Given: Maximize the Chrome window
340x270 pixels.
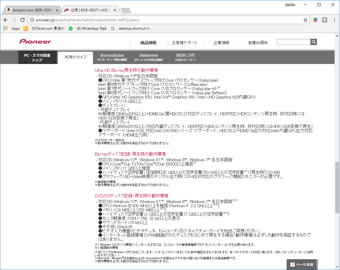Looking at the screenshot, I should click(x=319, y=5).
